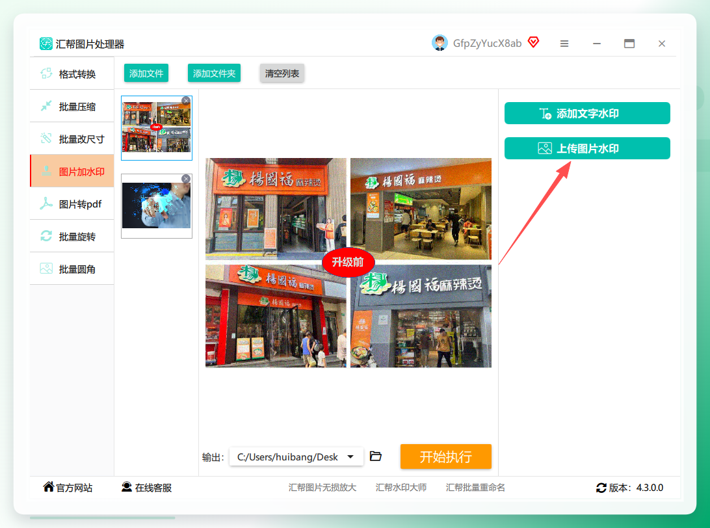Open the 批量圆角 rounded corners section
This screenshot has height=528, width=710.
point(72,269)
